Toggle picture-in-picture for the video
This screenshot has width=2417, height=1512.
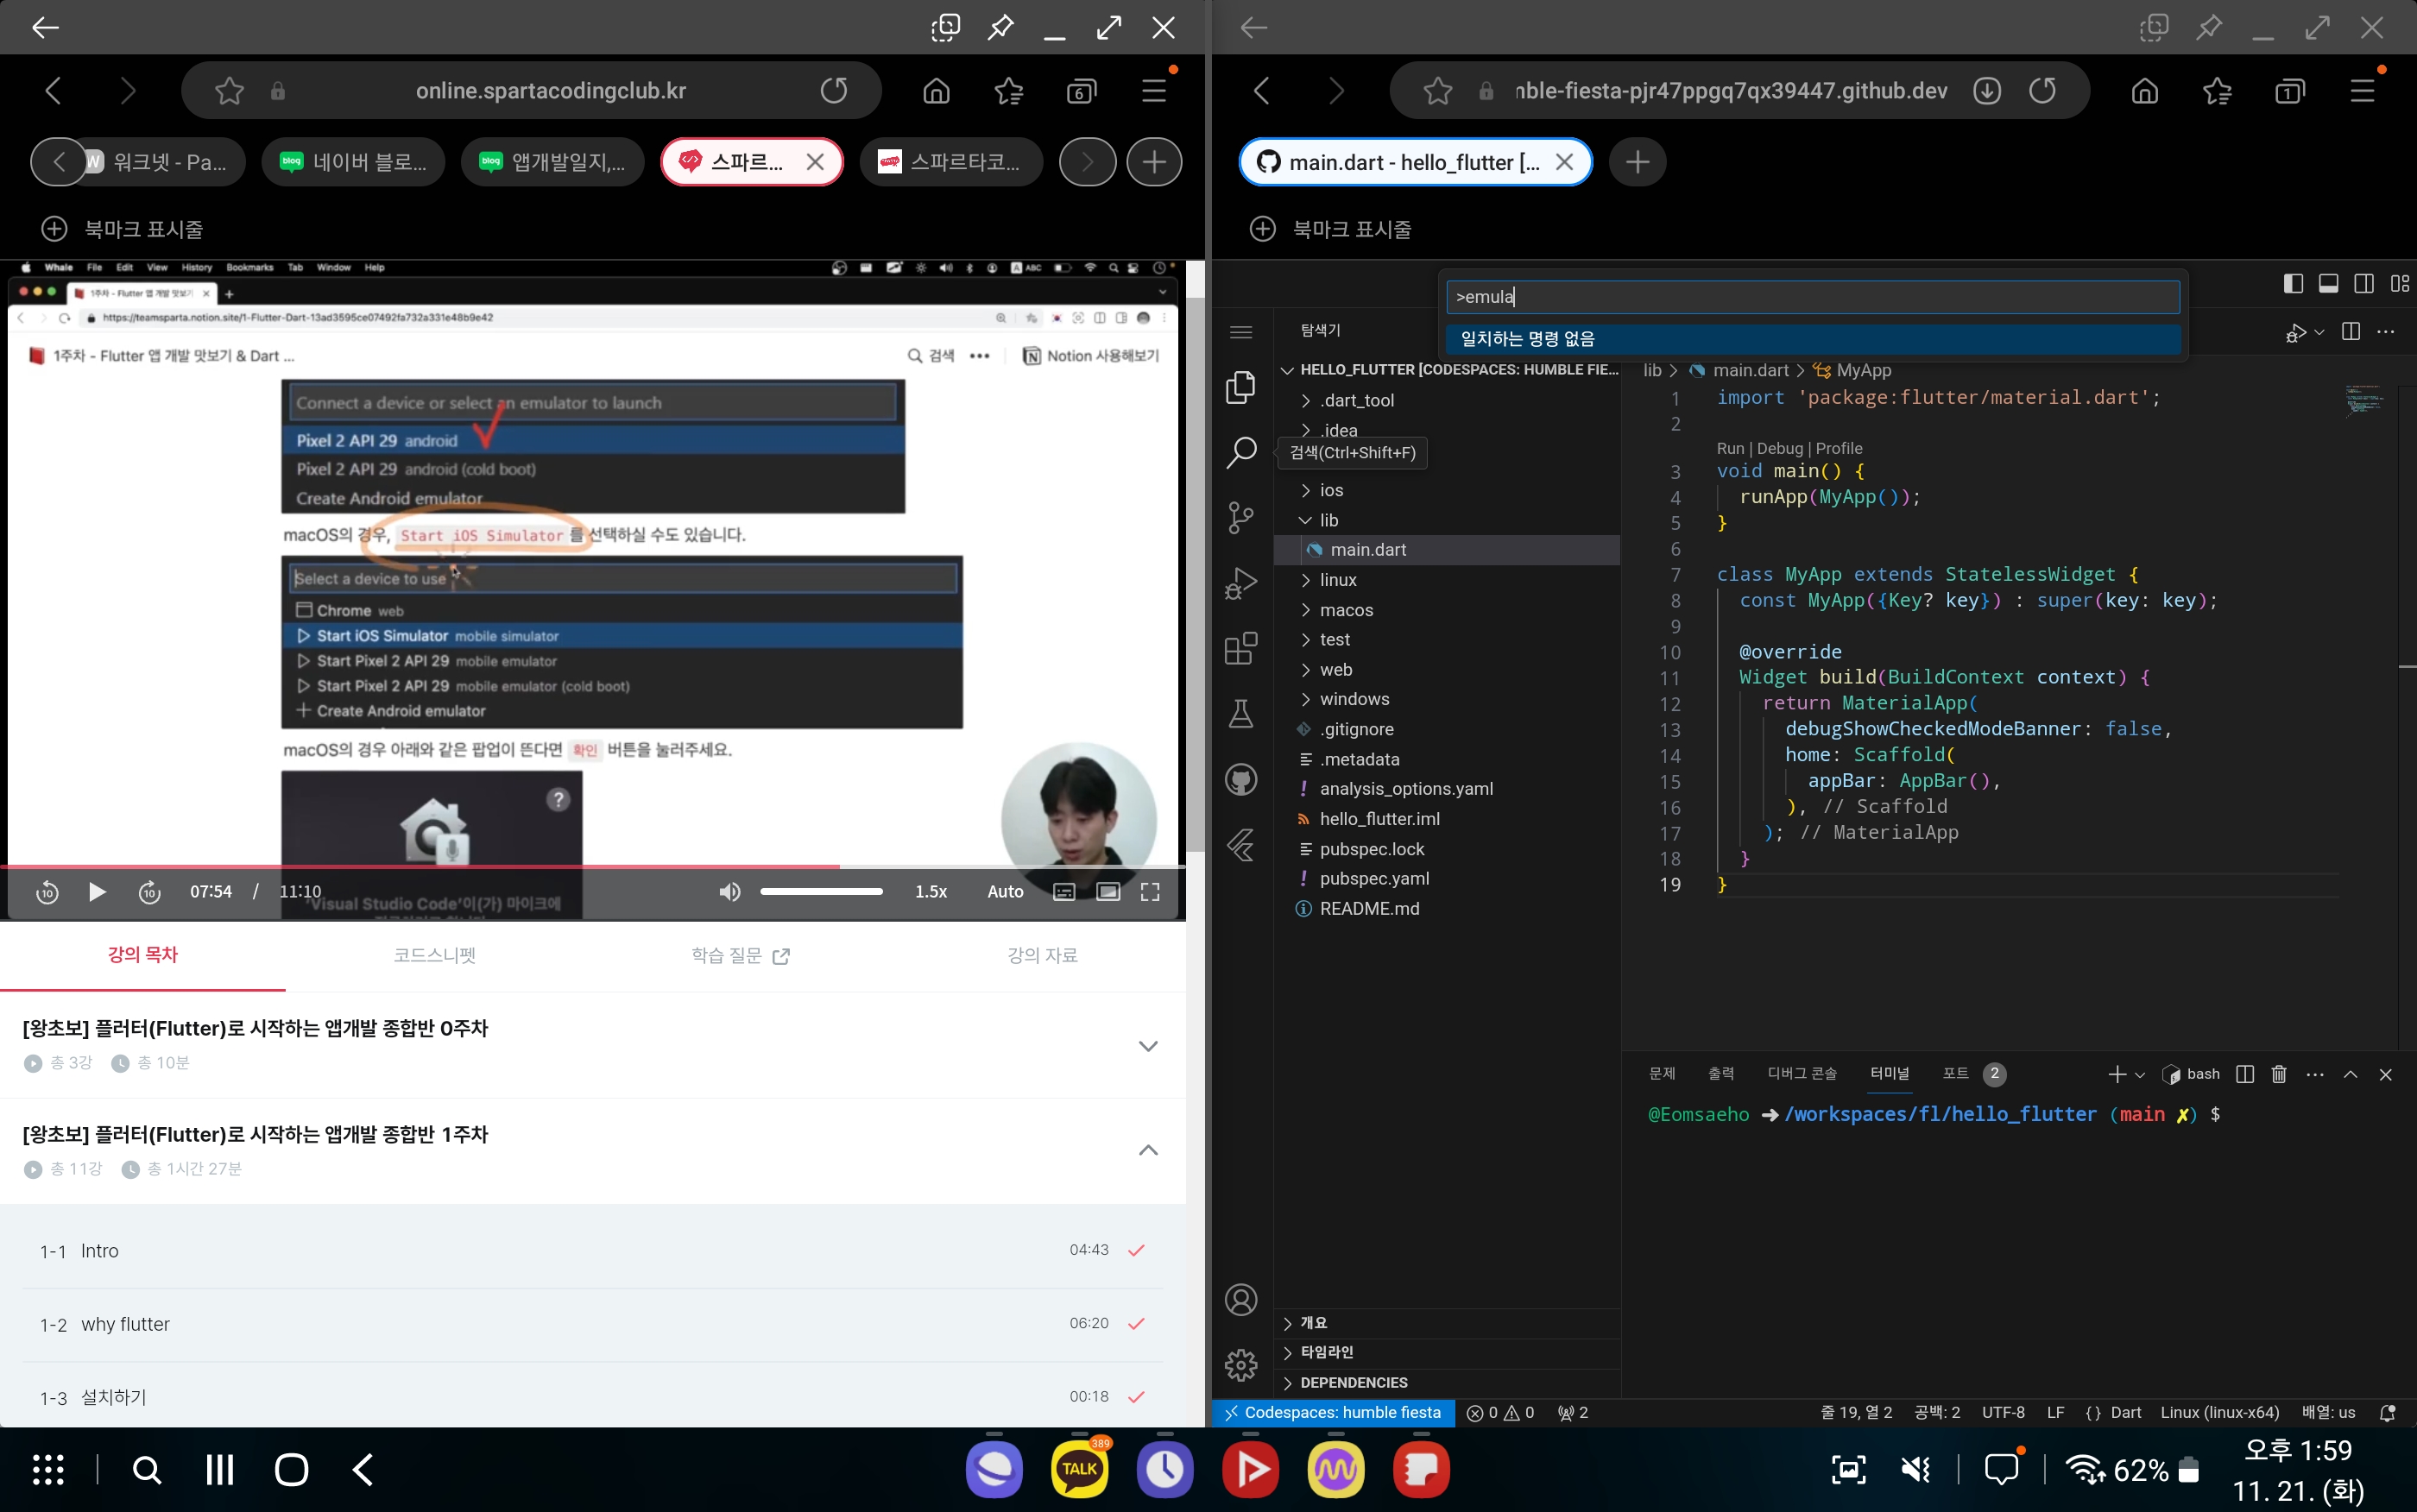1108,892
